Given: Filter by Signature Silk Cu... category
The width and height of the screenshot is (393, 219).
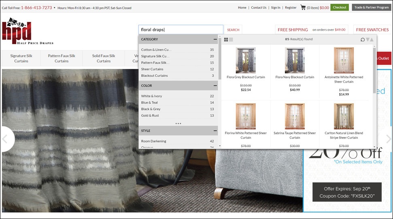Looking at the screenshot, I should (177, 56).
